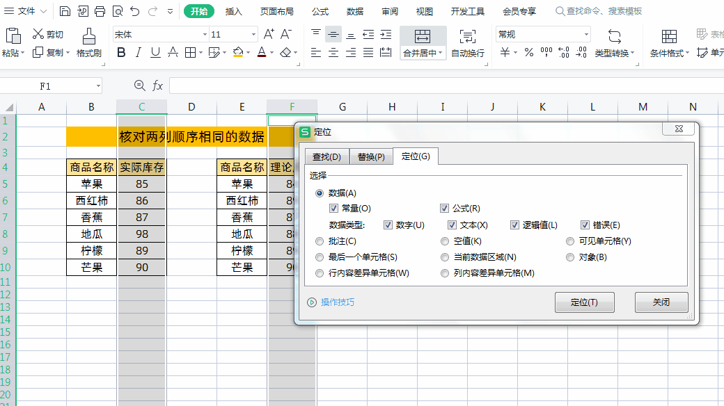Click the thousands separator icon

[546, 53]
